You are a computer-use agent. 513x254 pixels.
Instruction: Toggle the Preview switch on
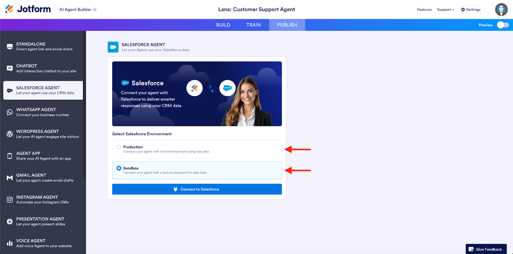[x=503, y=25]
